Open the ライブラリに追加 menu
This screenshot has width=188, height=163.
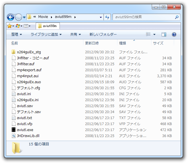pyautogui.click(x=46, y=34)
